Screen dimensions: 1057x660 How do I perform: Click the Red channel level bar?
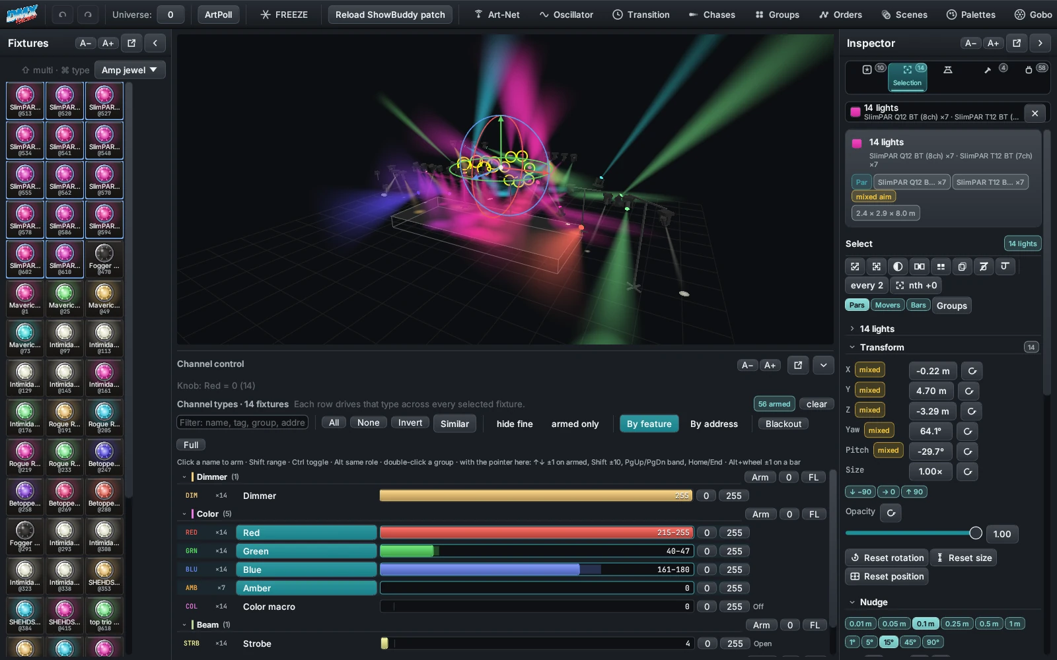536,533
